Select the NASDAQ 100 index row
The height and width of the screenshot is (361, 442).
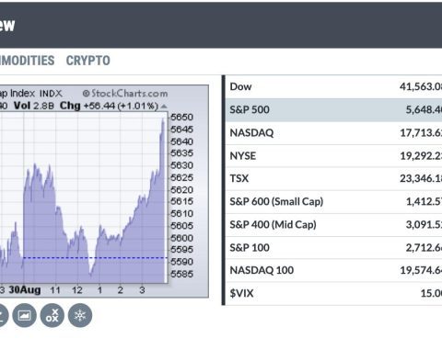333,270
